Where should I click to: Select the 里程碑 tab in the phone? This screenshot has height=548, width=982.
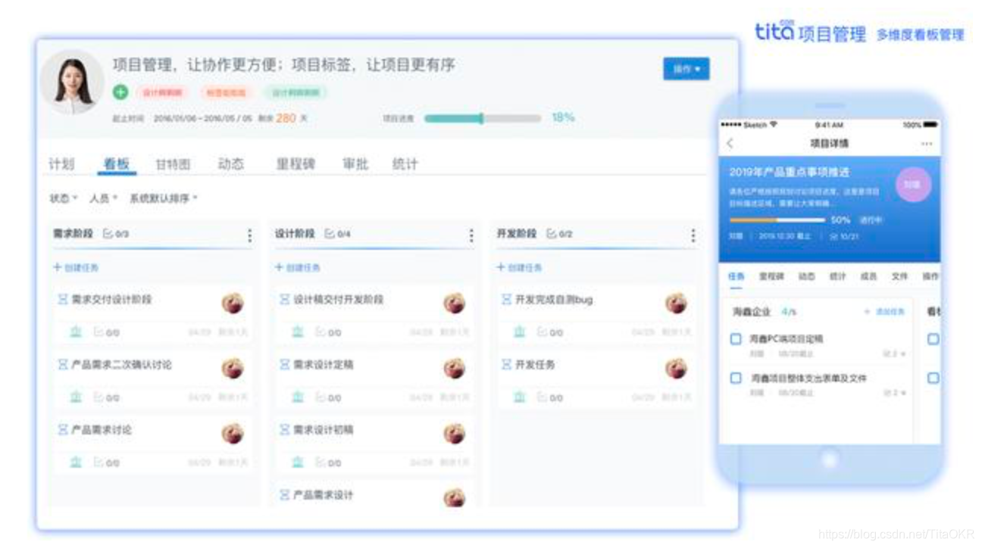tap(771, 276)
